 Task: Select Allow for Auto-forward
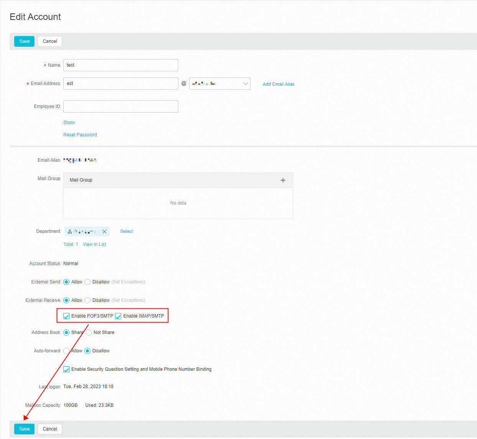[x=66, y=351]
